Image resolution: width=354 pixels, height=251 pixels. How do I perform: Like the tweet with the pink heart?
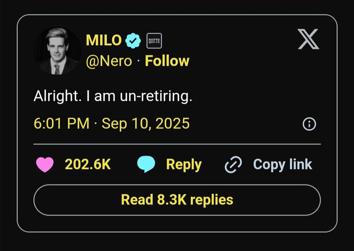click(45, 165)
